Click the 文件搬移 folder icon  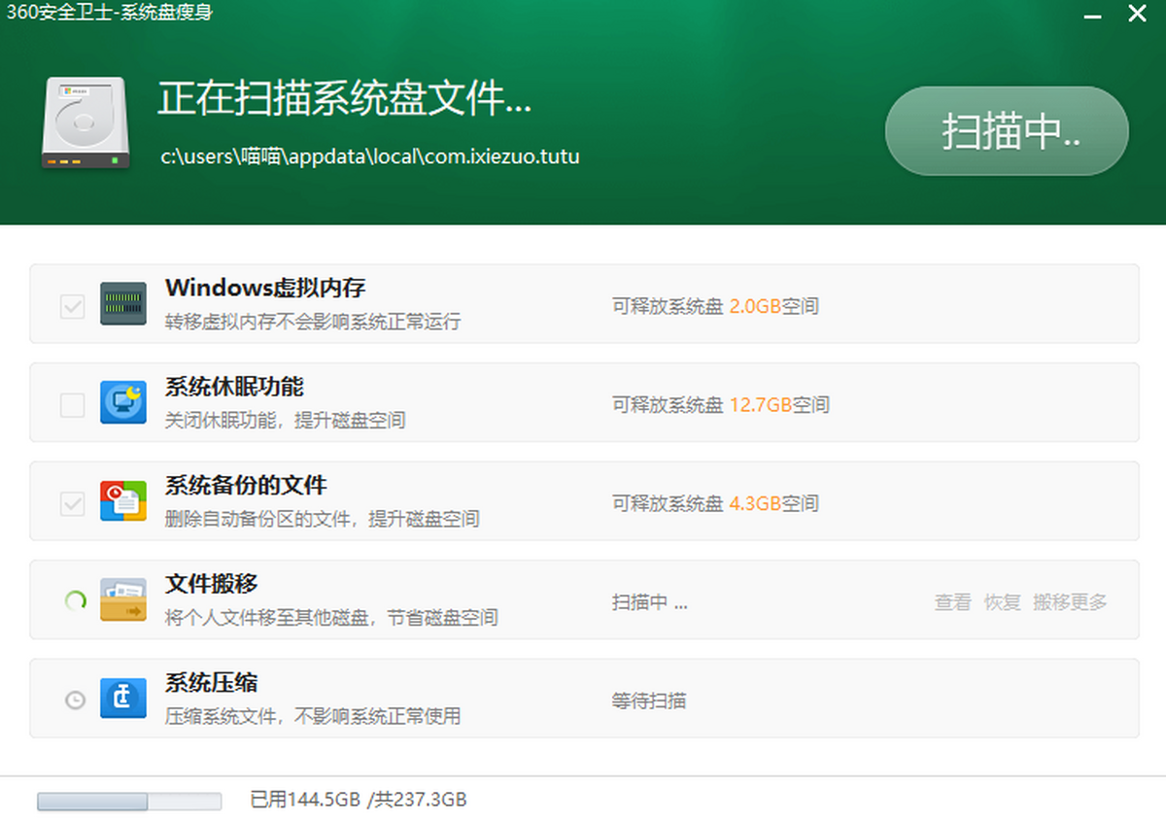[123, 599]
